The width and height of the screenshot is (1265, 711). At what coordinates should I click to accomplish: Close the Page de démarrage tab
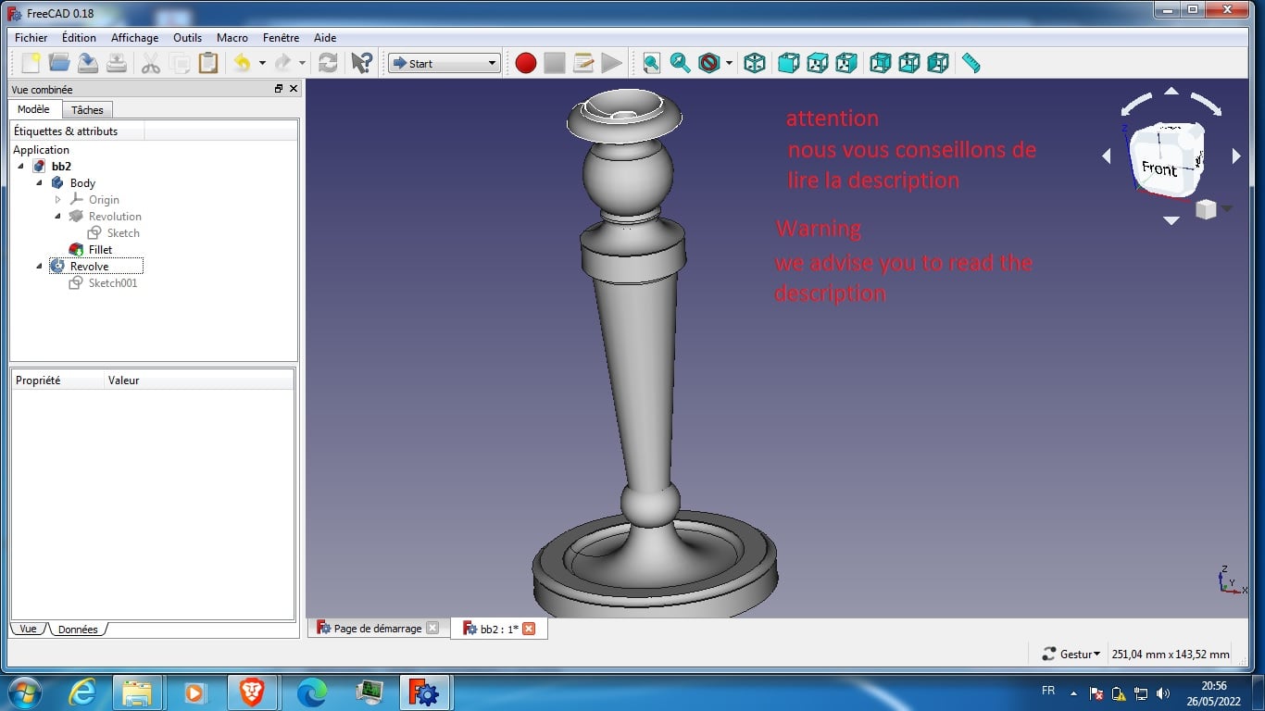[432, 629]
